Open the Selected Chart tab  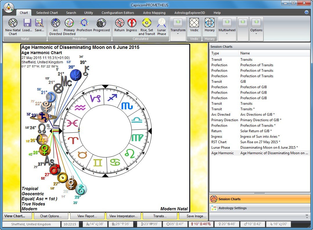click(x=47, y=13)
